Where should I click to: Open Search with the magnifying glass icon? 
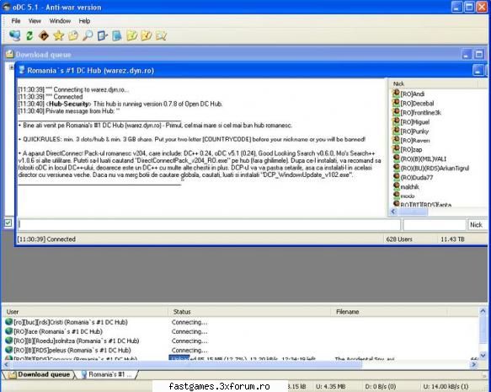(x=88, y=35)
